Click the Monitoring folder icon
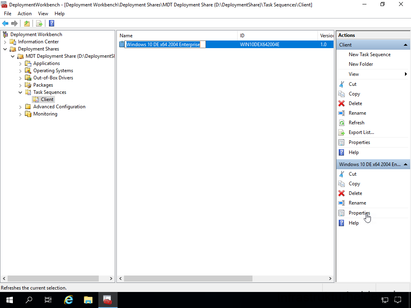 pyautogui.click(x=28, y=114)
